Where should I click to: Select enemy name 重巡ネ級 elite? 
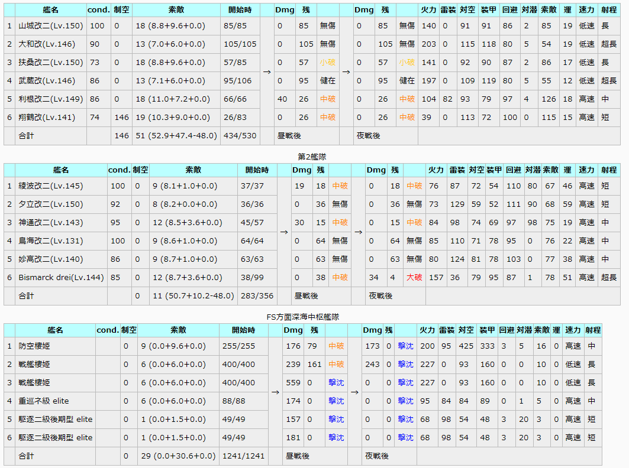pyautogui.click(x=43, y=401)
